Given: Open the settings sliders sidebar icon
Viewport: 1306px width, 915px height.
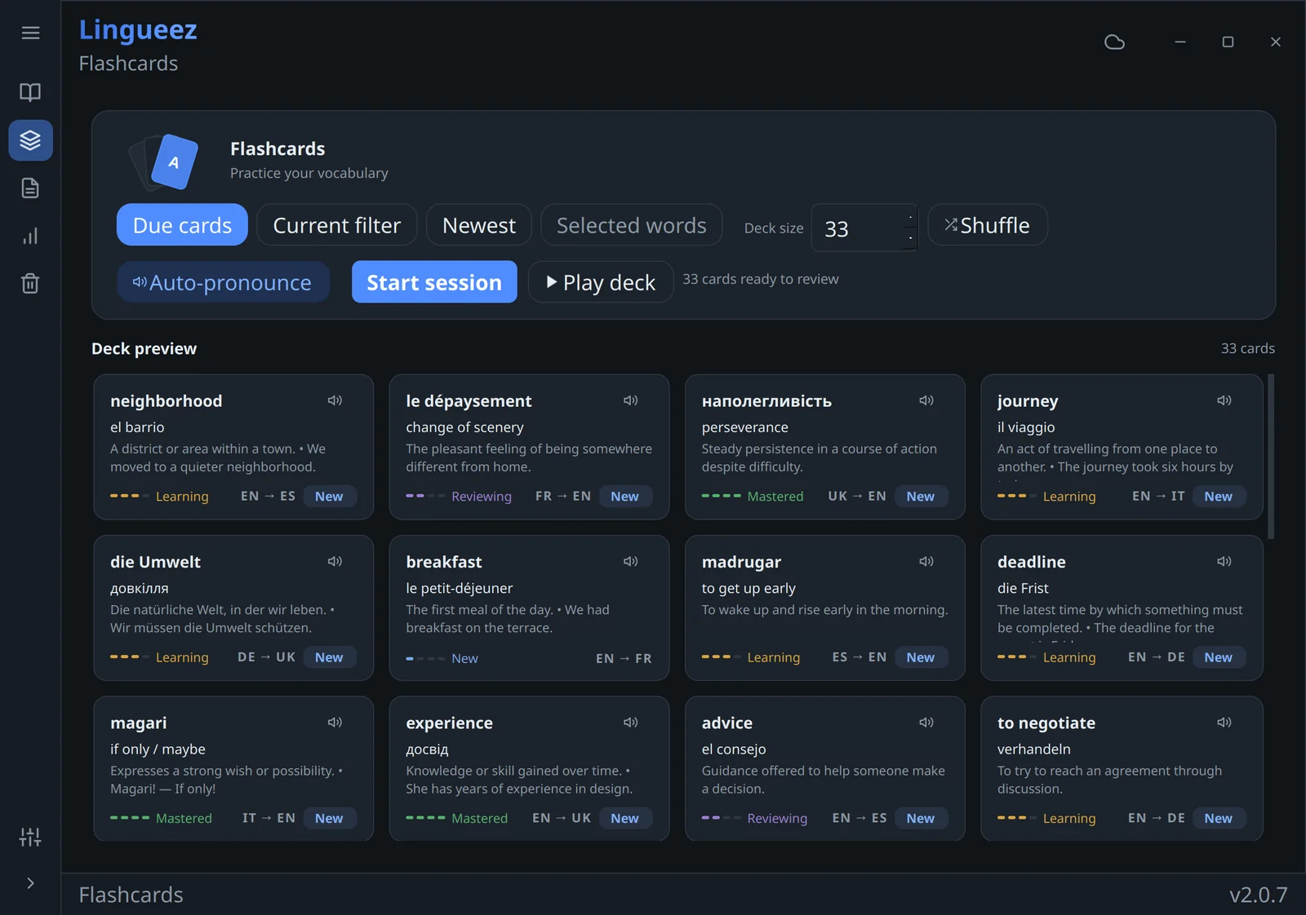Looking at the screenshot, I should coord(30,837).
